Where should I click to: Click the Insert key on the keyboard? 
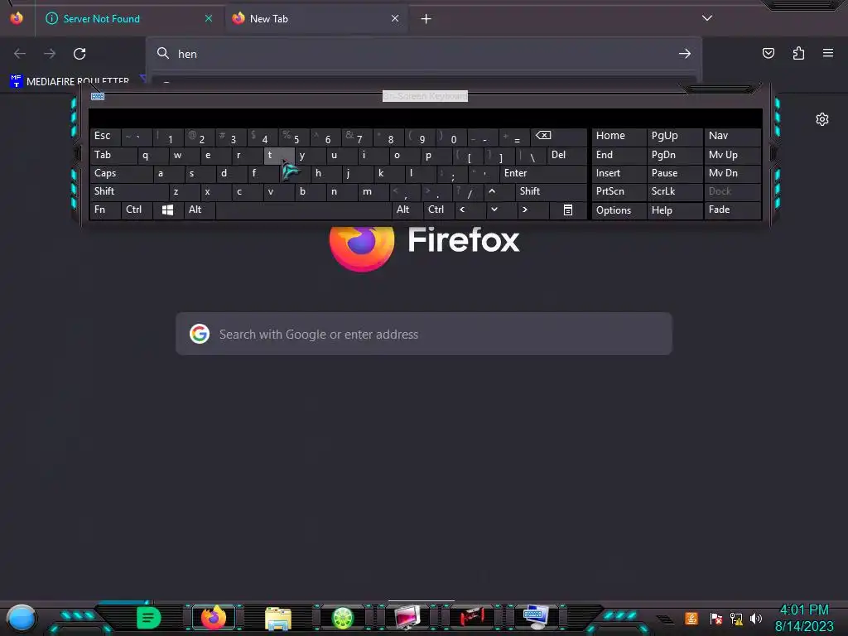[x=619, y=174]
